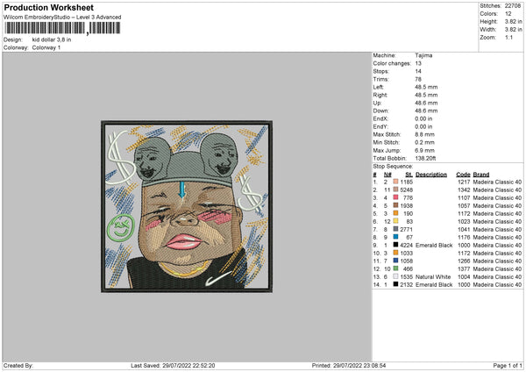
Task: Click the Trims value 78
Action: click(x=418, y=79)
